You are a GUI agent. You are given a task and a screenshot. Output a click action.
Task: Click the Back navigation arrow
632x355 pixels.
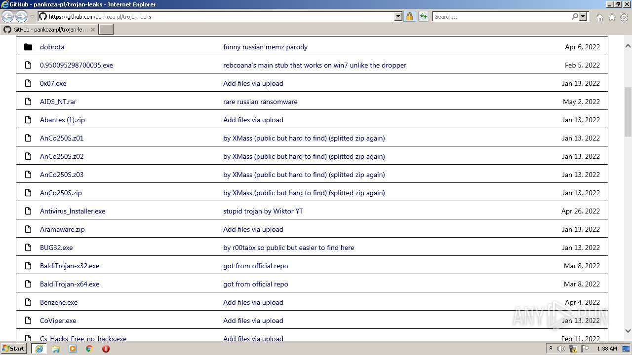pos(7,17)
